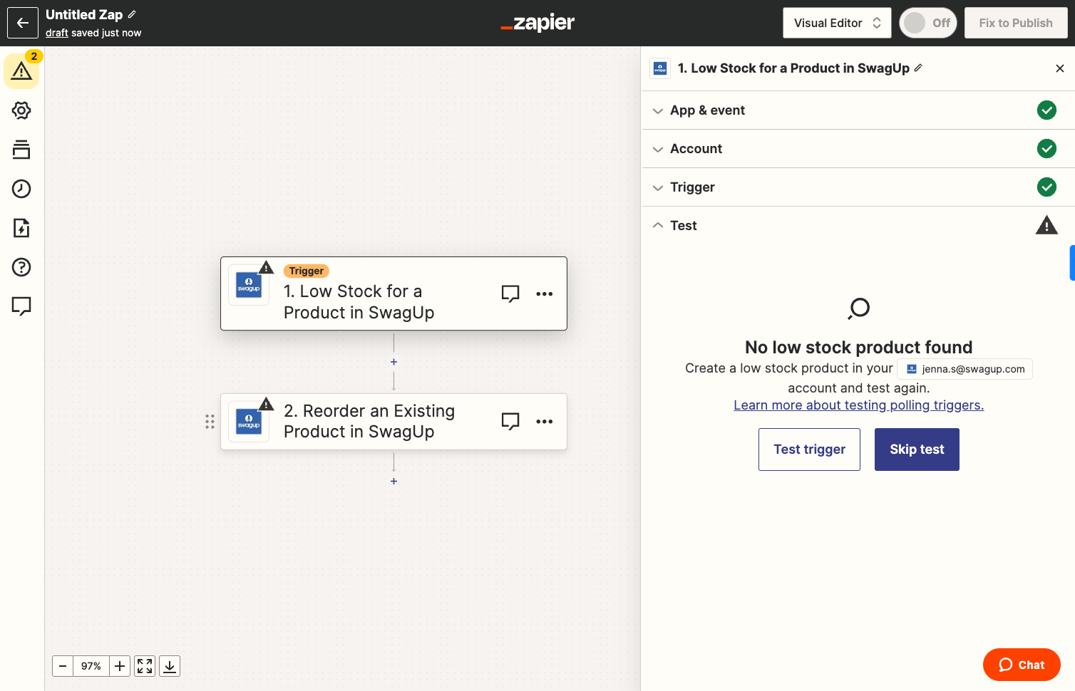
Task: Expand the App & event section
Action: [x=858, y=110]
